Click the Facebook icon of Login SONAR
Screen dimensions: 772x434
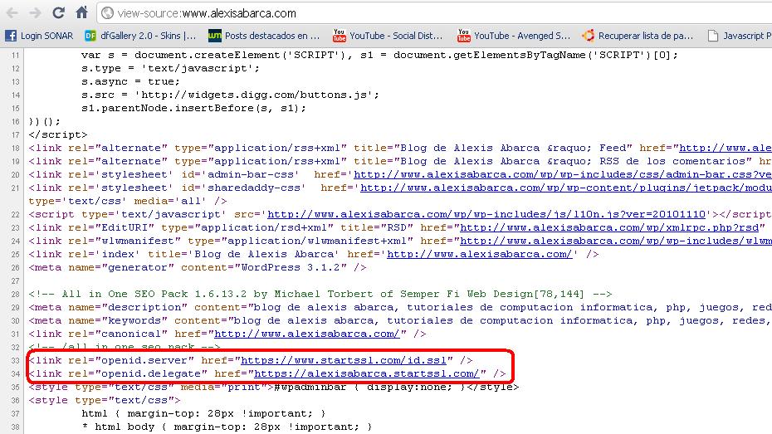tap(11, 36)
